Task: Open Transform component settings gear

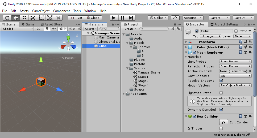Action: point(250,42)
